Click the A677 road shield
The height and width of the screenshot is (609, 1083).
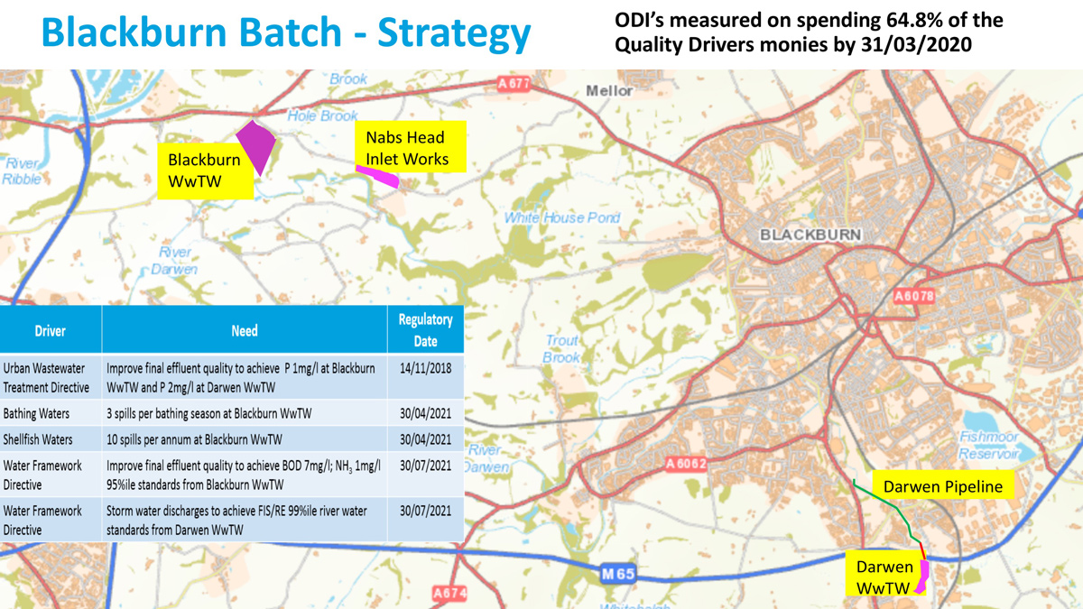click(x=514, y=84)
